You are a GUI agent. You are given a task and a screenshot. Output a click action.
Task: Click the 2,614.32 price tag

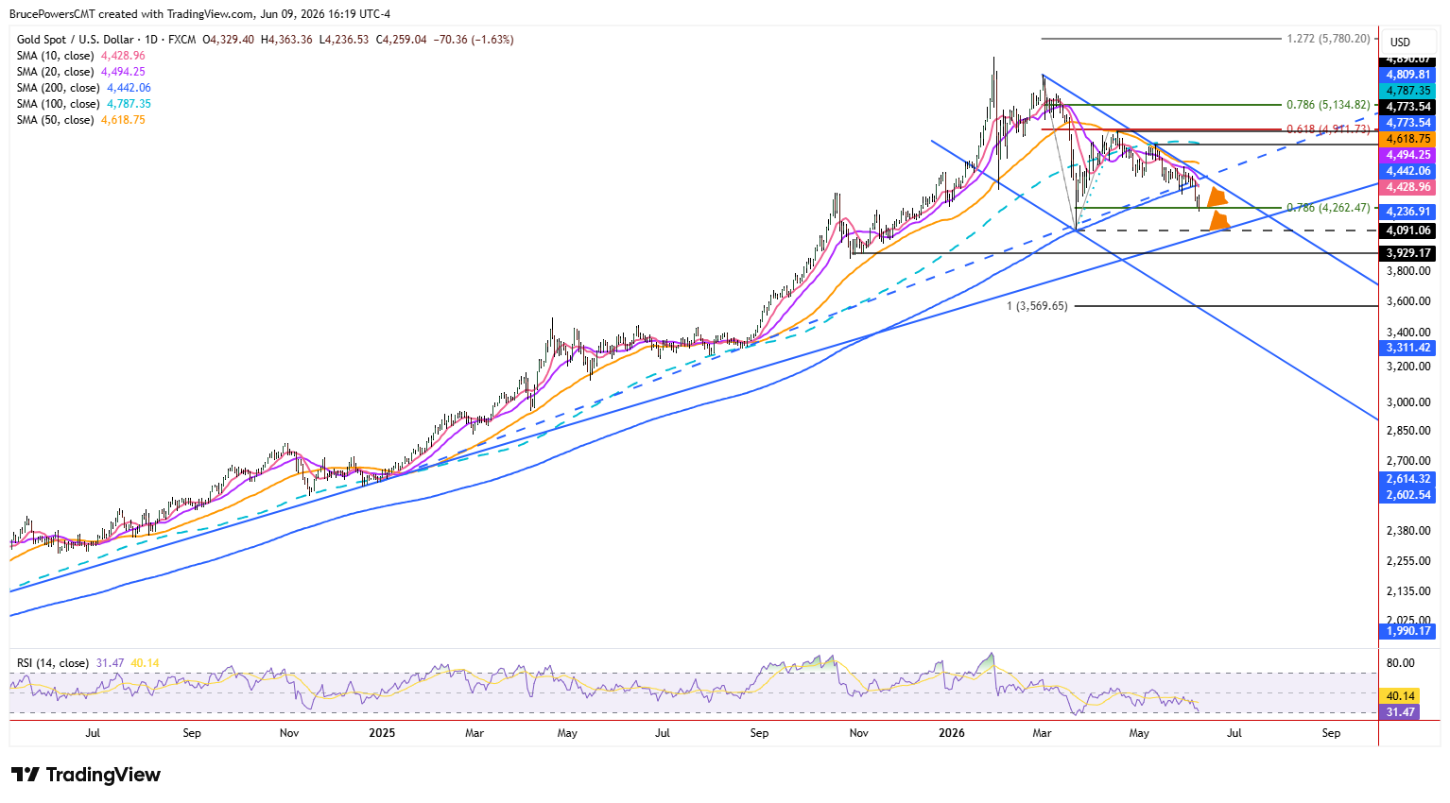point(1408,479)
